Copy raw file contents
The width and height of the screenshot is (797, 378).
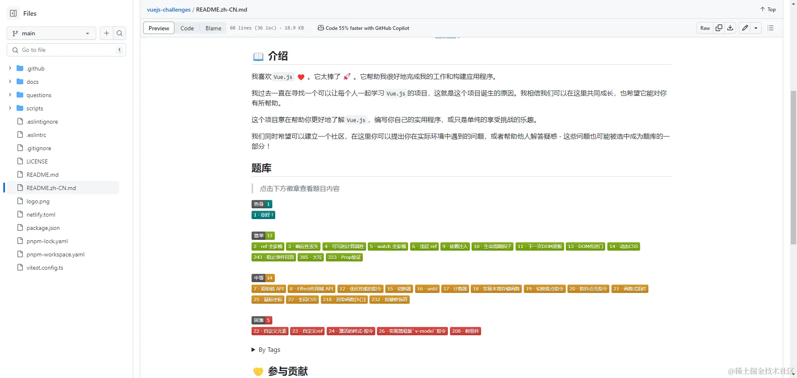coord(719,28)
